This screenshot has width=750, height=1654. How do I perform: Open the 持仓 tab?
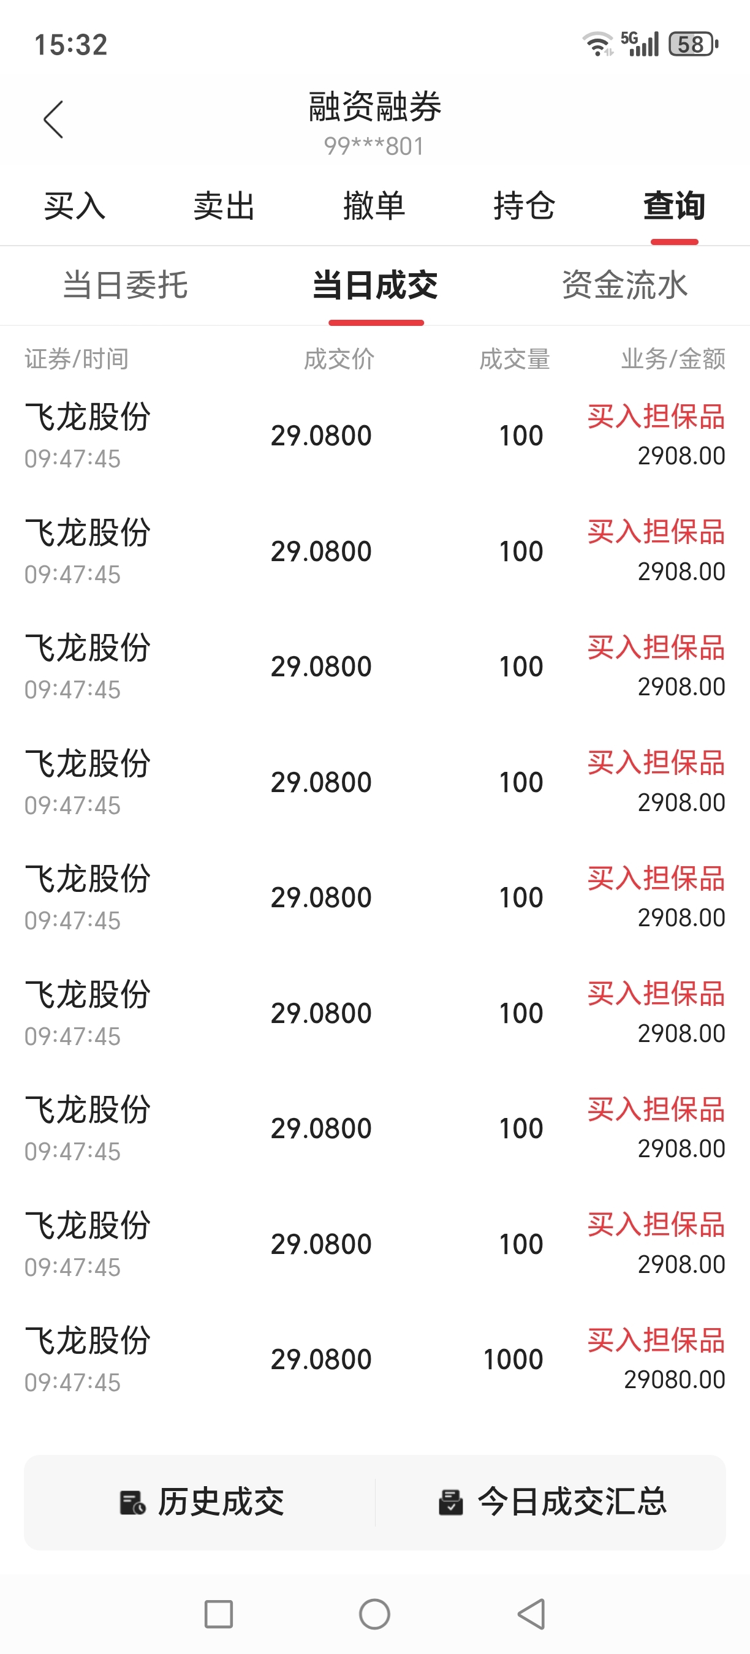pyautogui.click(x=525, y=206)
